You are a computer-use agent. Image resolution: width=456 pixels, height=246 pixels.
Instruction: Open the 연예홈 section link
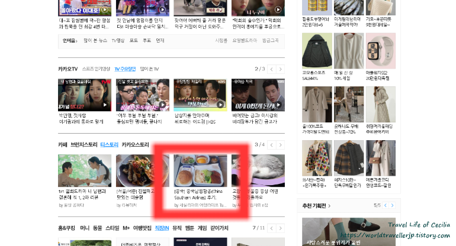coord(70,41)
